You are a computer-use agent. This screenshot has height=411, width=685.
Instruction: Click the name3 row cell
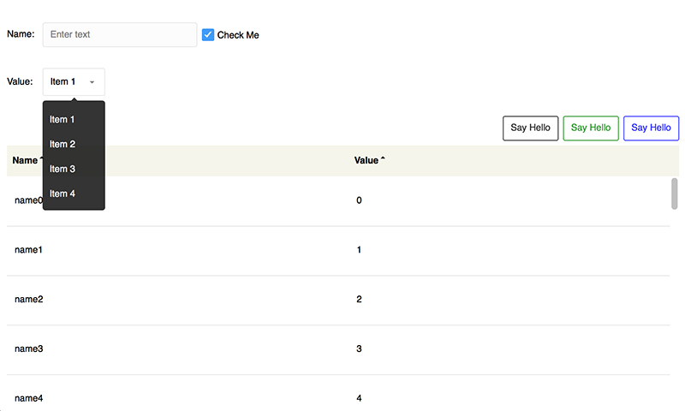tap(29, 348)
